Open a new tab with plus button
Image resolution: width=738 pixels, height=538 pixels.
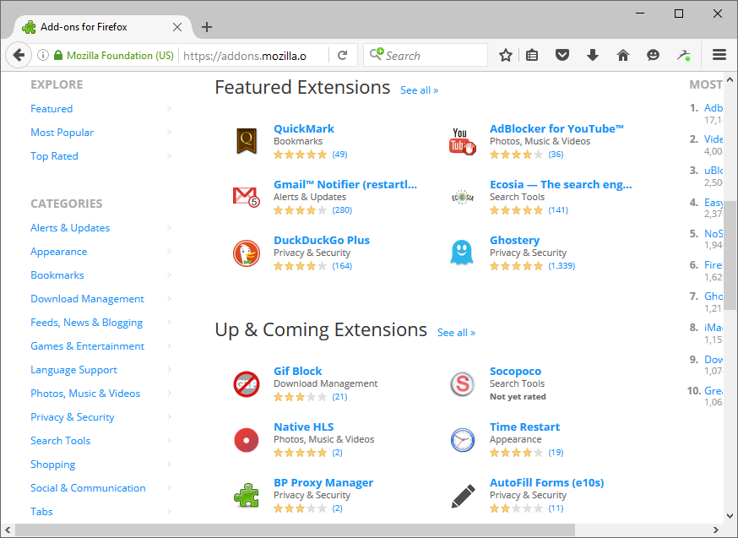207,27
